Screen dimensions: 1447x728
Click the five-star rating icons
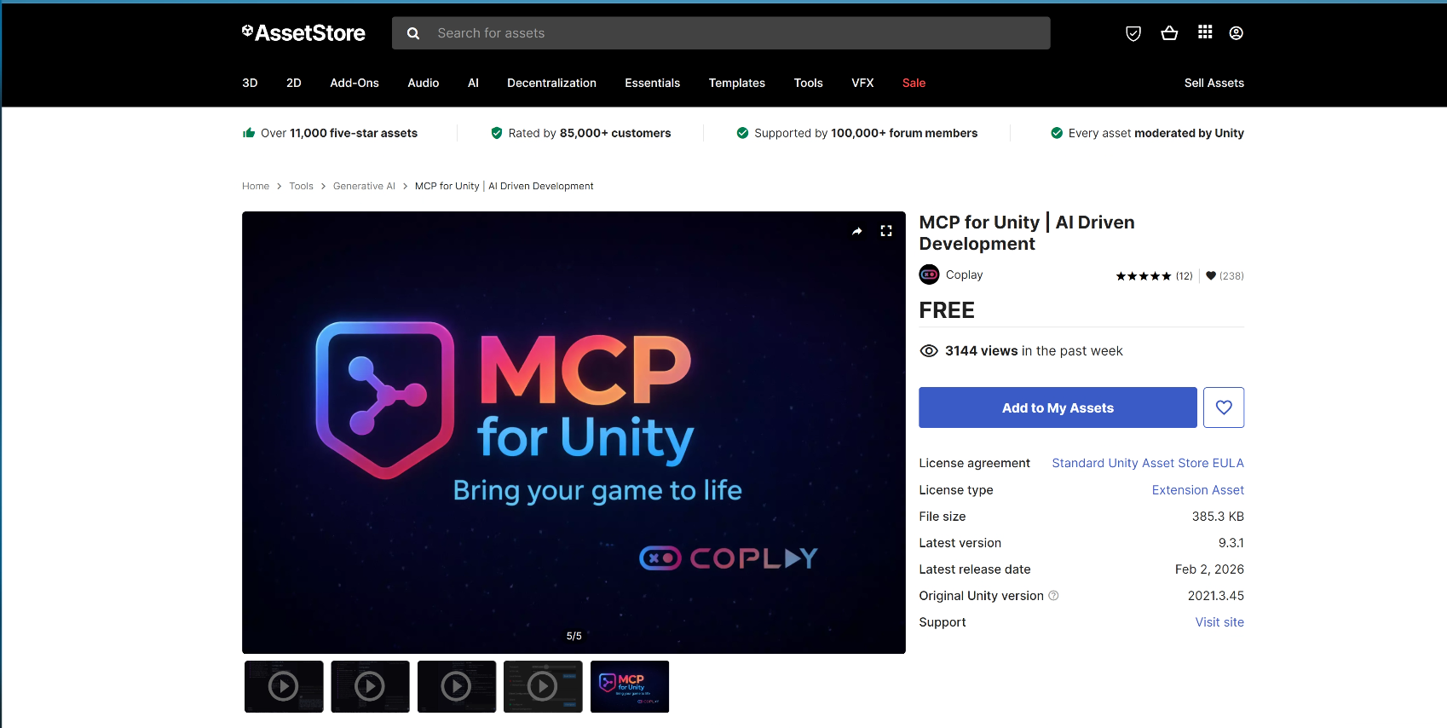pos(1144,276)
